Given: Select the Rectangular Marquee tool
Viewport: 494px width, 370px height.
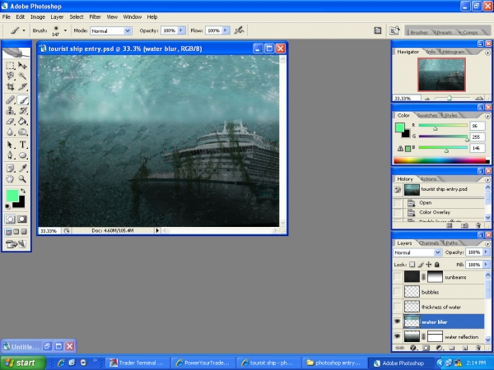Looking at the screenshot, I should [x=10, y=66].
